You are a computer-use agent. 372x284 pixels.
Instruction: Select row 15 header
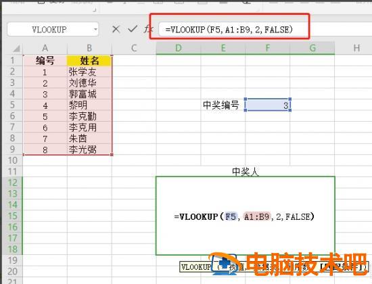point(12,216)
